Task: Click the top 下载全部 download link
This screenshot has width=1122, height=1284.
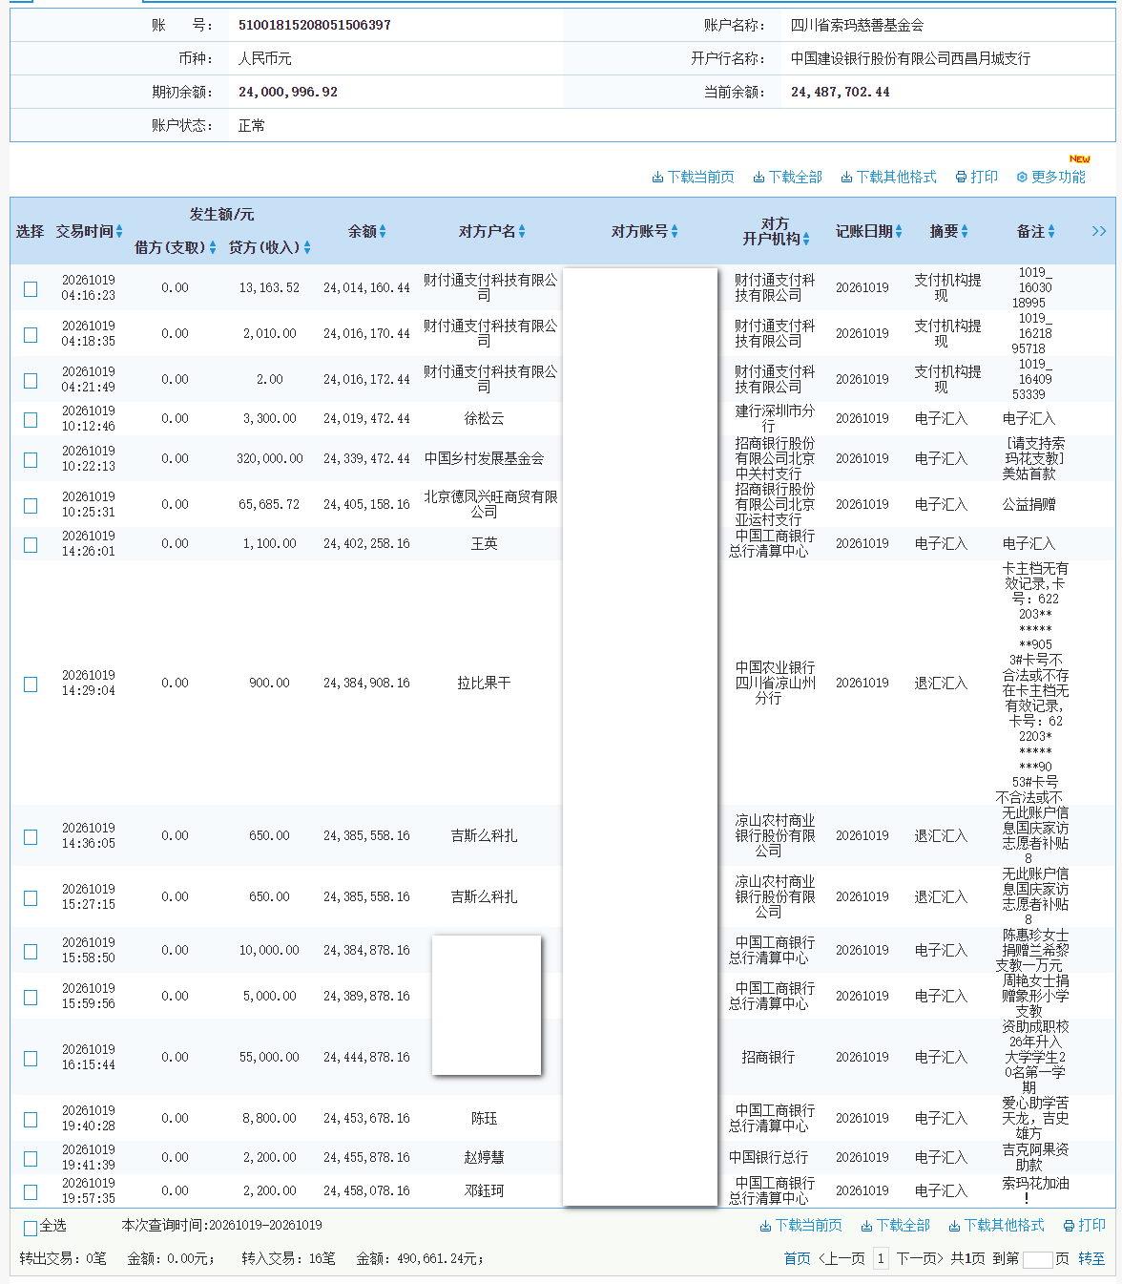Action: (x=787, y=177)
